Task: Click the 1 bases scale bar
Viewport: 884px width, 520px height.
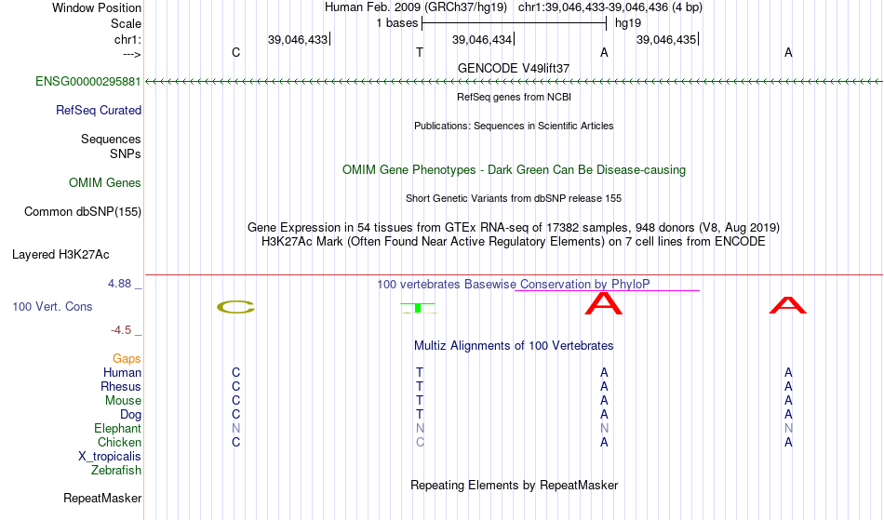Action: [514, 23]
